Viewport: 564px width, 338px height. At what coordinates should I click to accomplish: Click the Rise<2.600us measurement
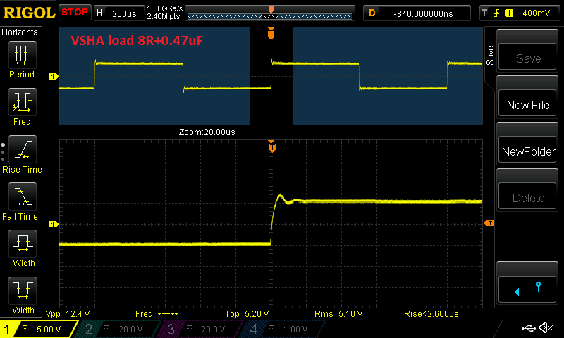431,314
